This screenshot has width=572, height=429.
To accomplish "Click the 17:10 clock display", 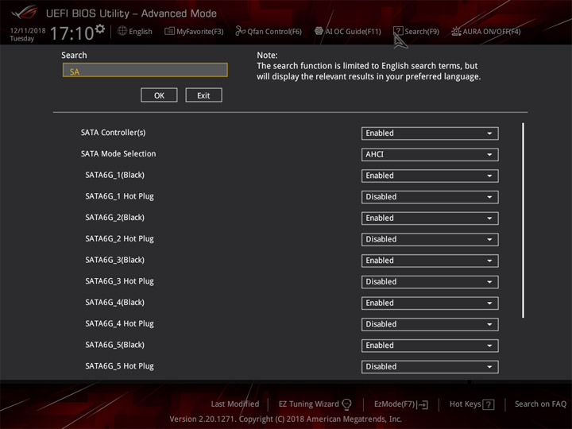I will (x=71, y=33).
